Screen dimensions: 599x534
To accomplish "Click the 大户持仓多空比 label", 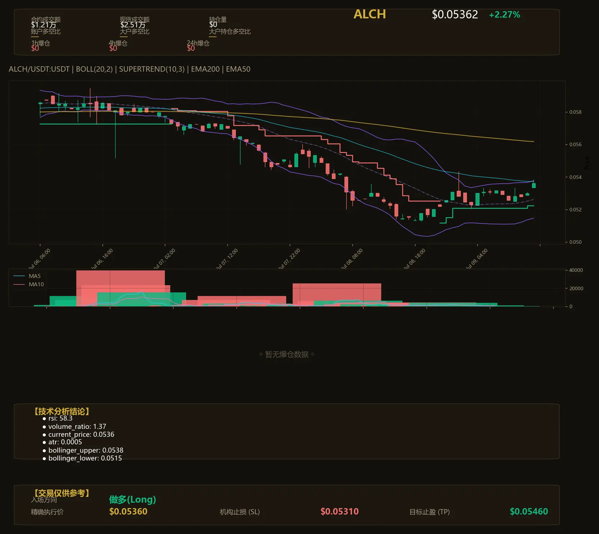I will pyautogui.click(x=230, y=31).
